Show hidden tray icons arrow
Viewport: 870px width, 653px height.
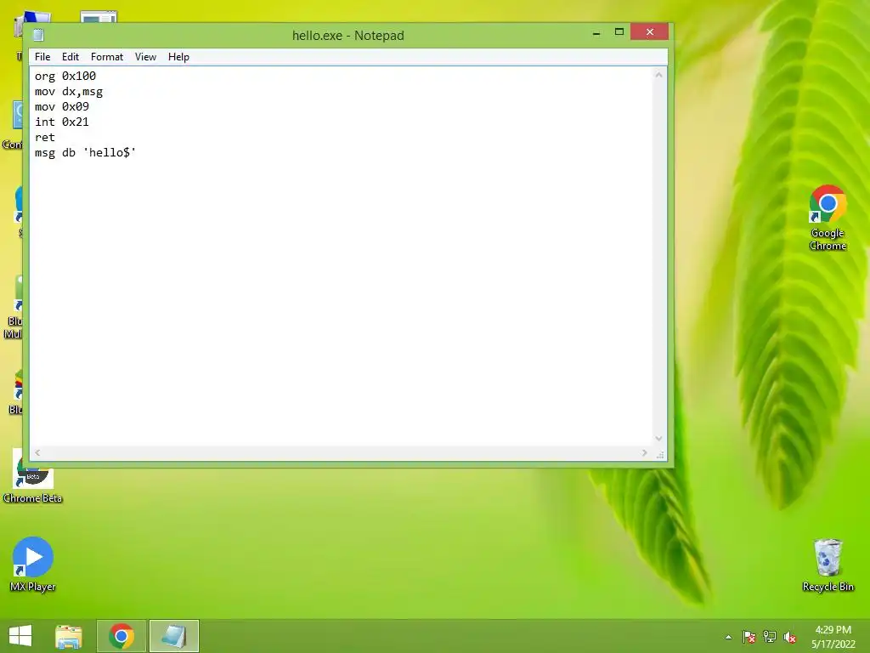pyautogui.click(x=728, y=637)
